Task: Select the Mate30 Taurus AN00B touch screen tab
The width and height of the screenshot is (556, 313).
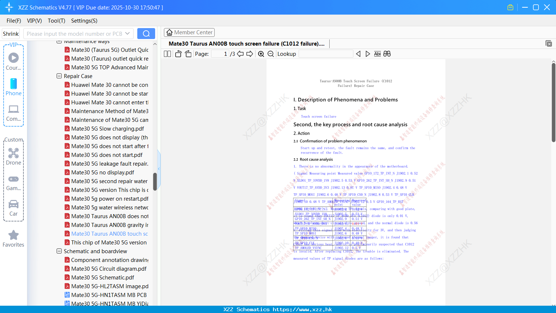Action: click(246, 43)
